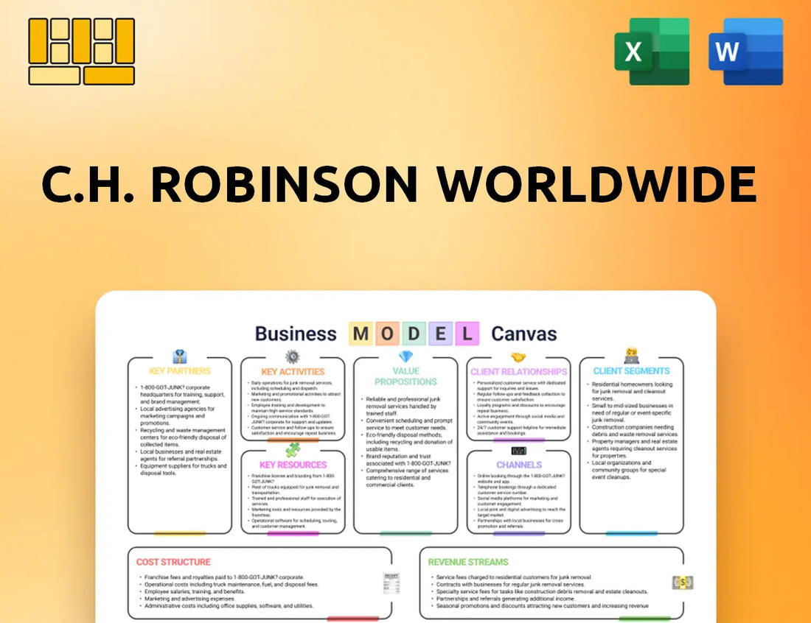Click bullet 'Administrative costs including office supplies'
811x623 pixels.
(x=228, y=606)
